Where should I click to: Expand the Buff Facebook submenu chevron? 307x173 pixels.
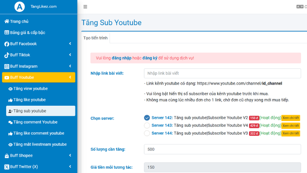pyautogui.click(x=70, y=43)
